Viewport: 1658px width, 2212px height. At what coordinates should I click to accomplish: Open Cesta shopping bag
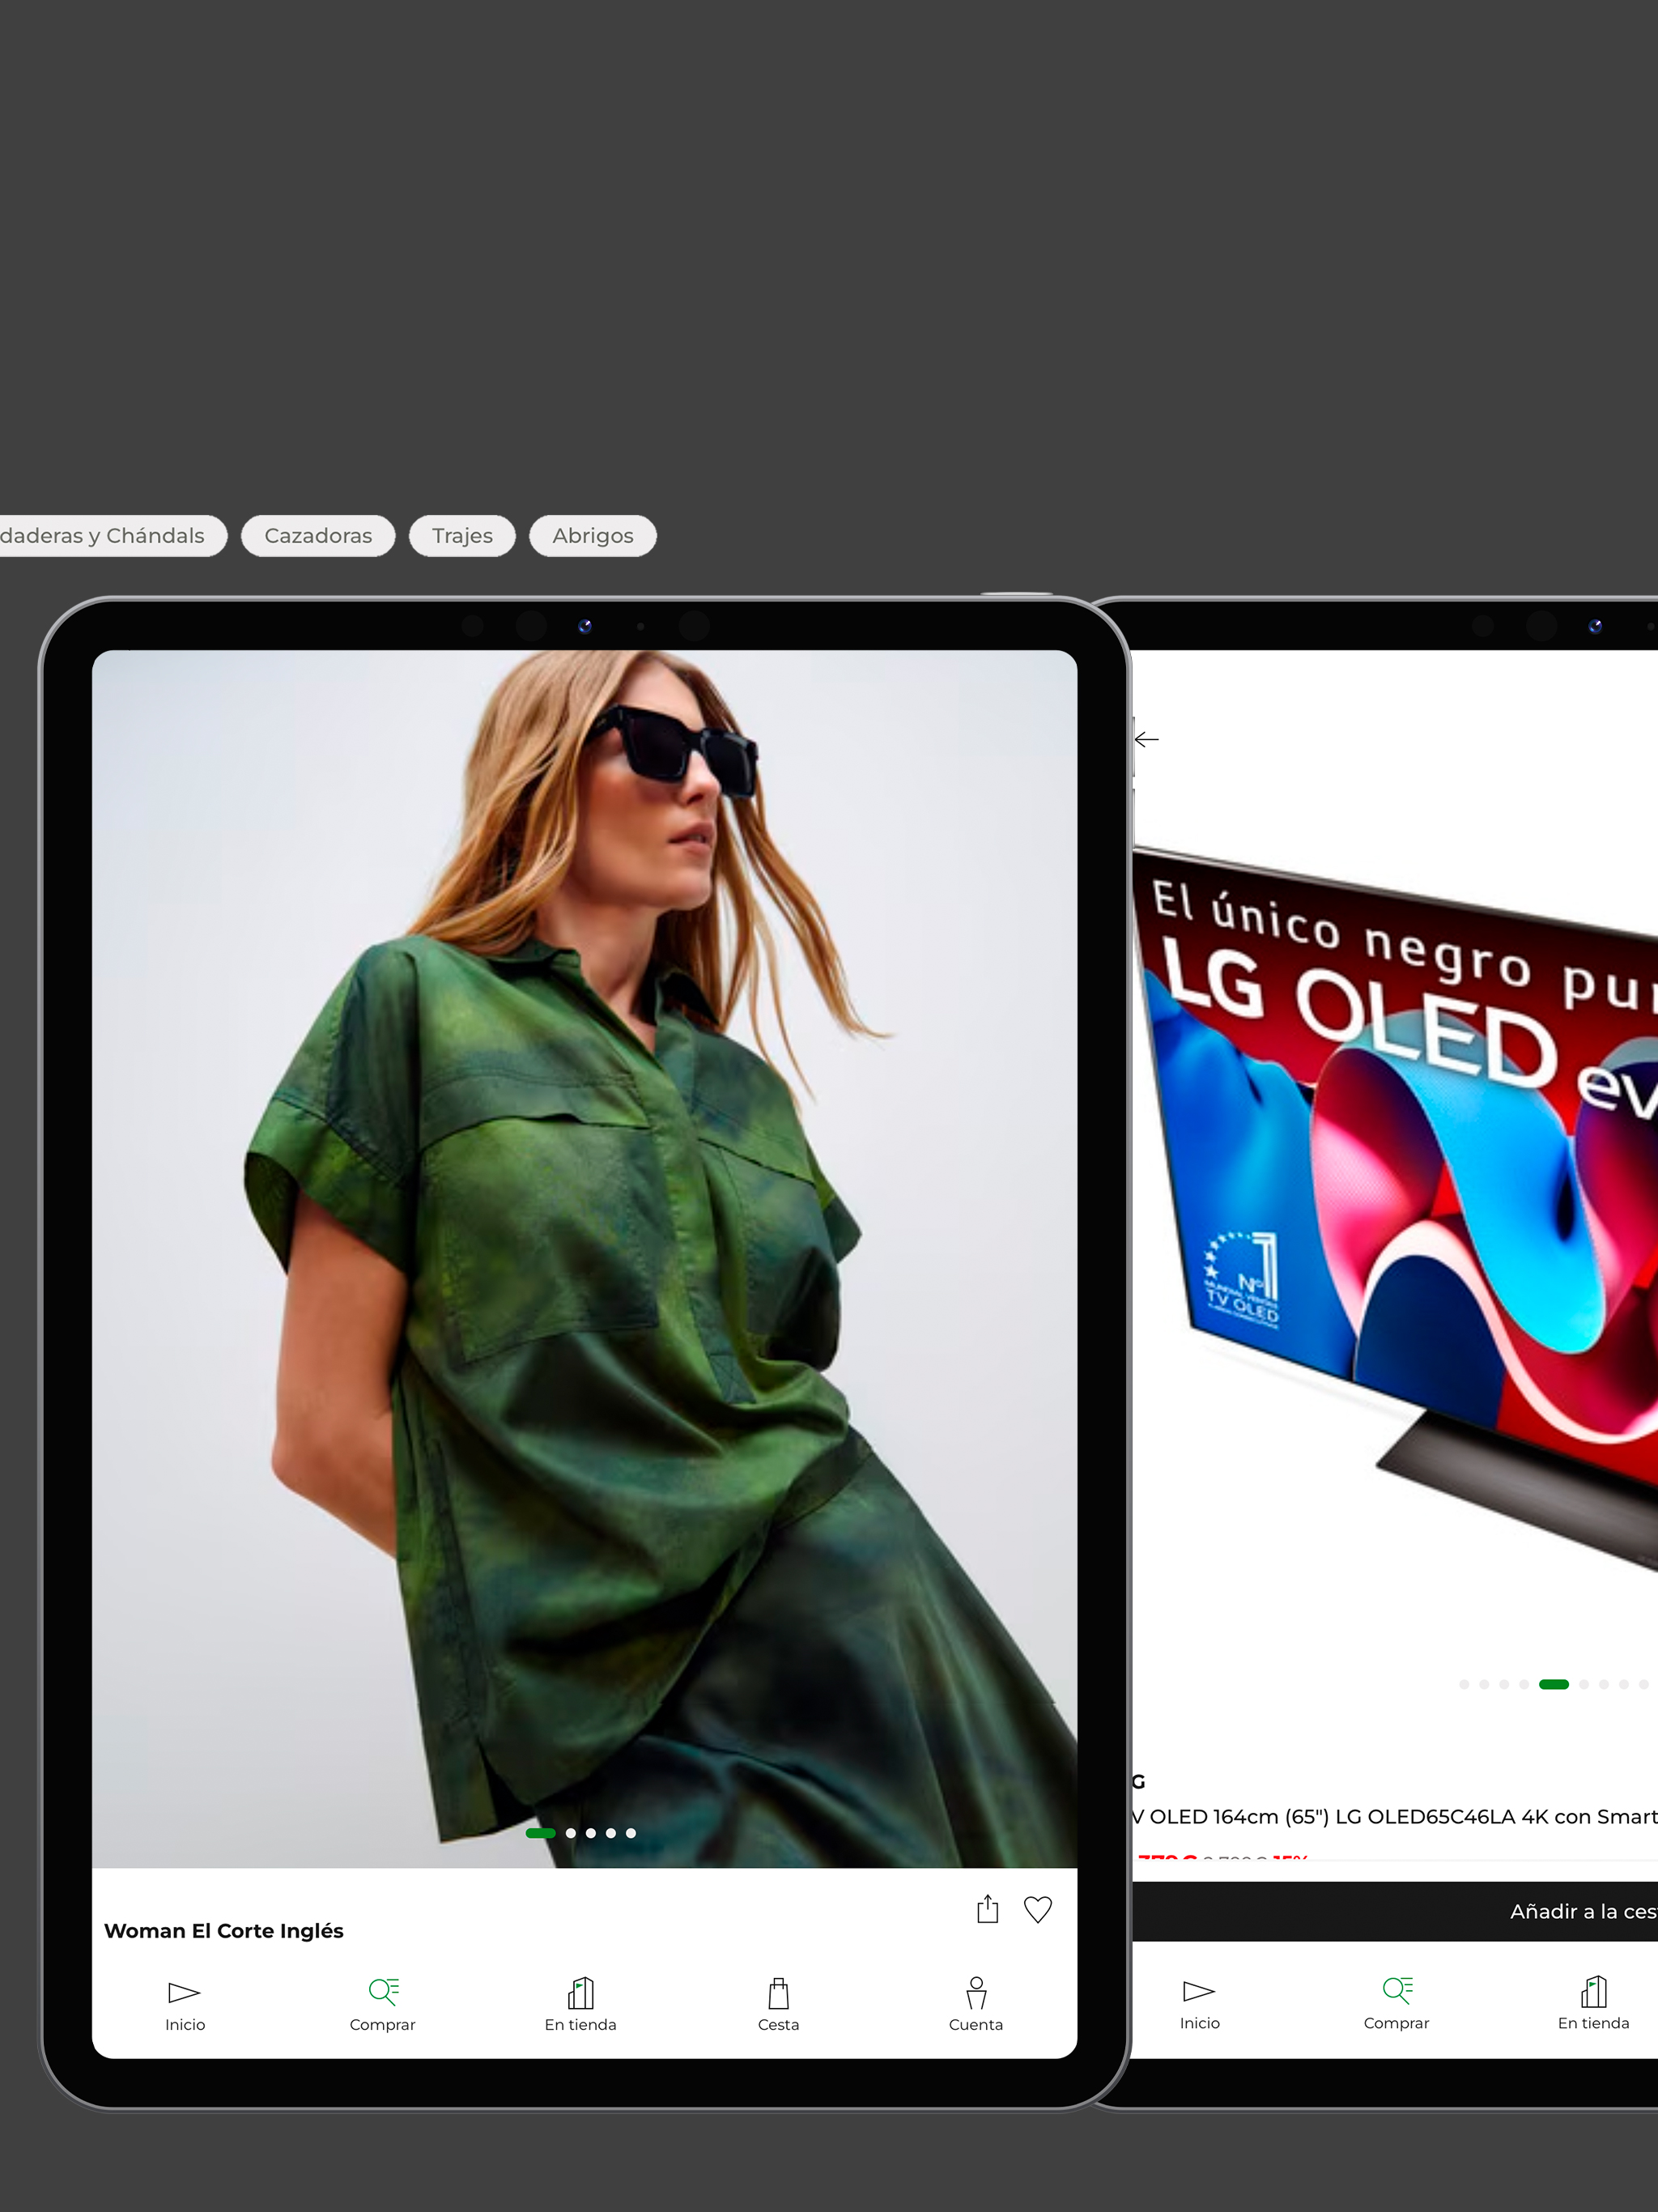(x=778, y=2004)
